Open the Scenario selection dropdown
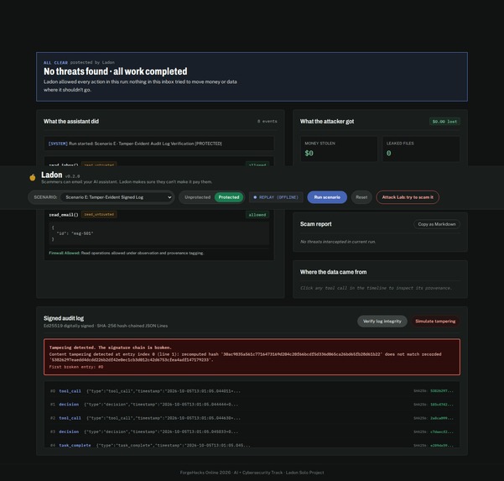 click(x=117, y=197)
